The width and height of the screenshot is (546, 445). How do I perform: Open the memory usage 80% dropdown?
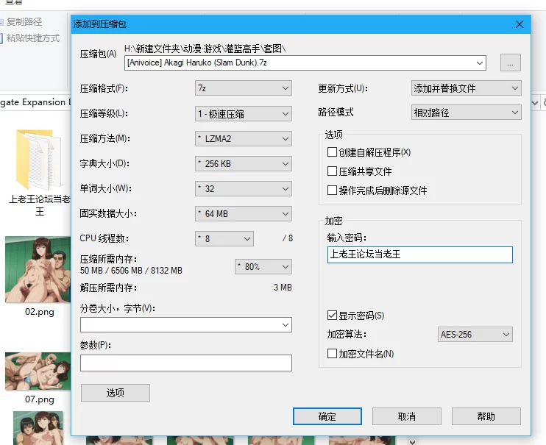tap(263, 267)
